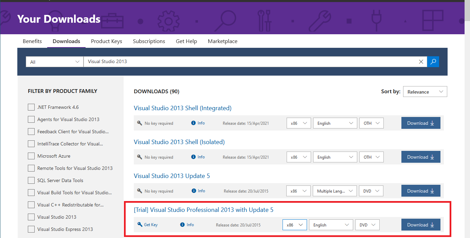Open x86 dropdown for Shell (Isolated)

[299, 157]
